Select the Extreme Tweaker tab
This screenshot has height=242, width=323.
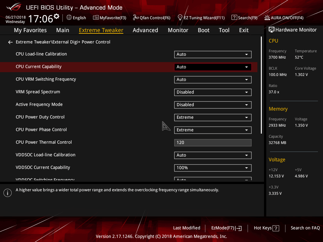[101, 30]
